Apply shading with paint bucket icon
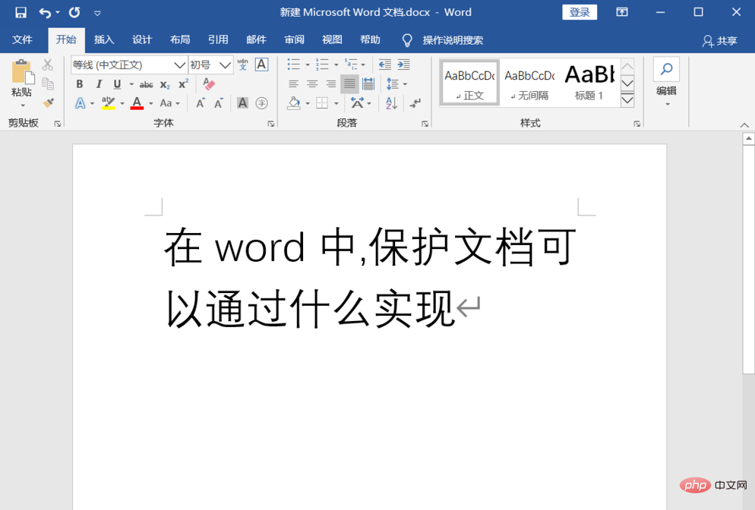 coord(294,103)
